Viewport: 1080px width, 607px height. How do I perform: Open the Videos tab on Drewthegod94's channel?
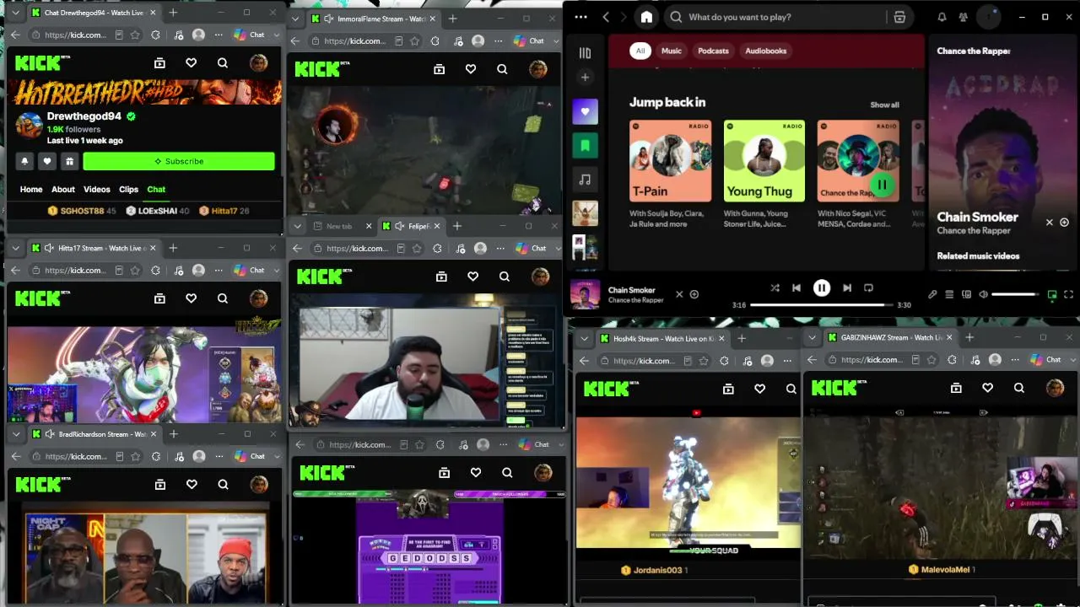97,190
